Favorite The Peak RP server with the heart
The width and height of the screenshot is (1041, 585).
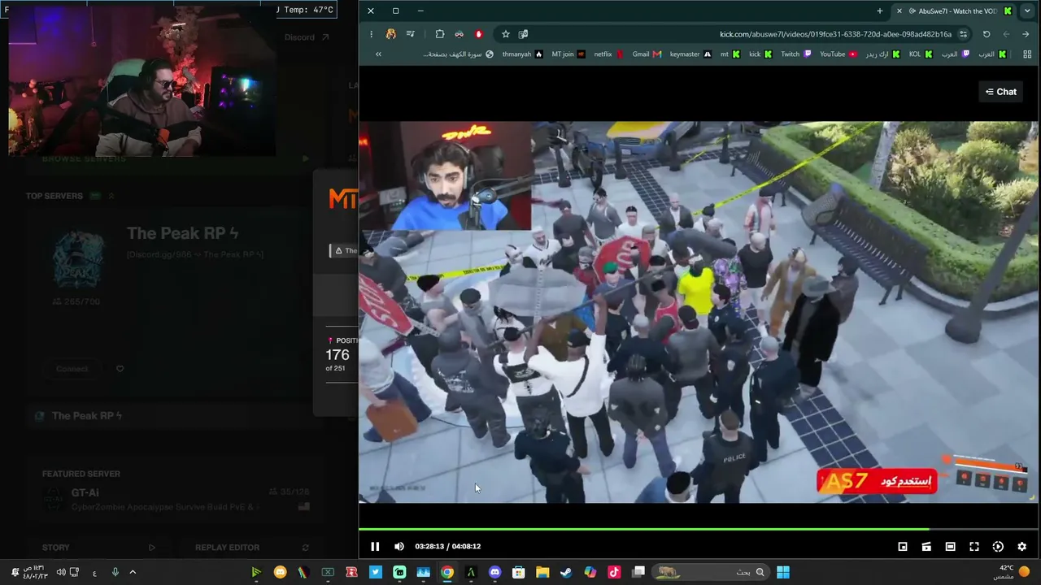[x=120, y=369]
